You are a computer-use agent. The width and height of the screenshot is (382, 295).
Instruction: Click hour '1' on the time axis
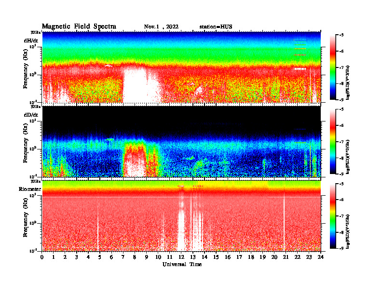pyautogui.click(x=54, y=257)
